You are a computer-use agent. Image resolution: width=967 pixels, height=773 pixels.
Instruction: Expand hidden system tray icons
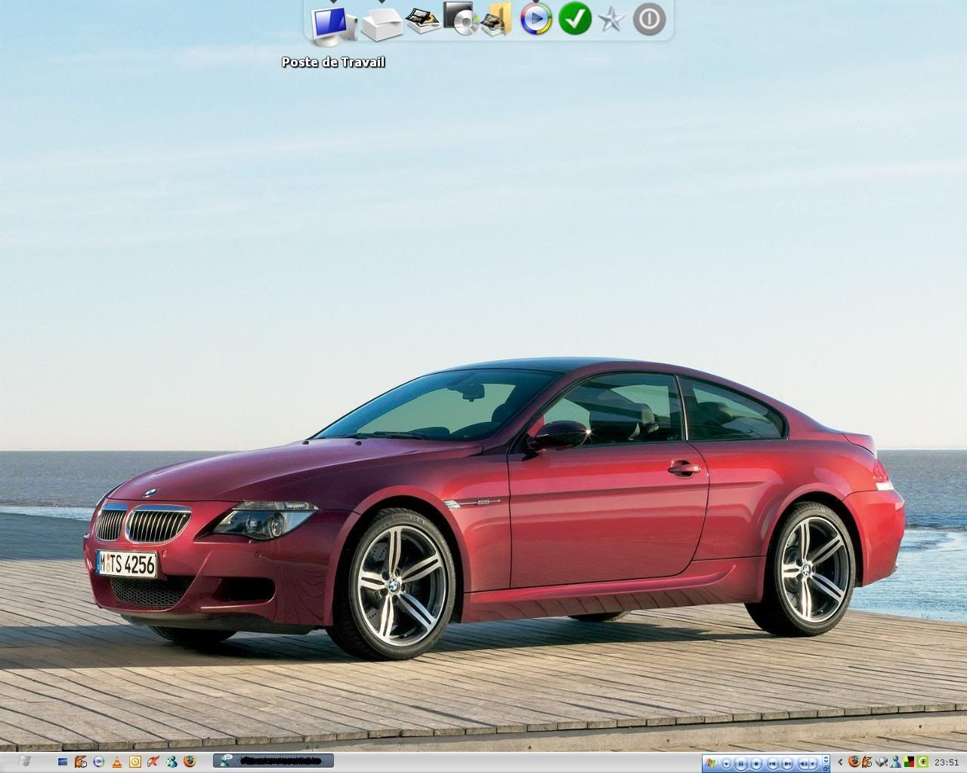coord(840,762)
